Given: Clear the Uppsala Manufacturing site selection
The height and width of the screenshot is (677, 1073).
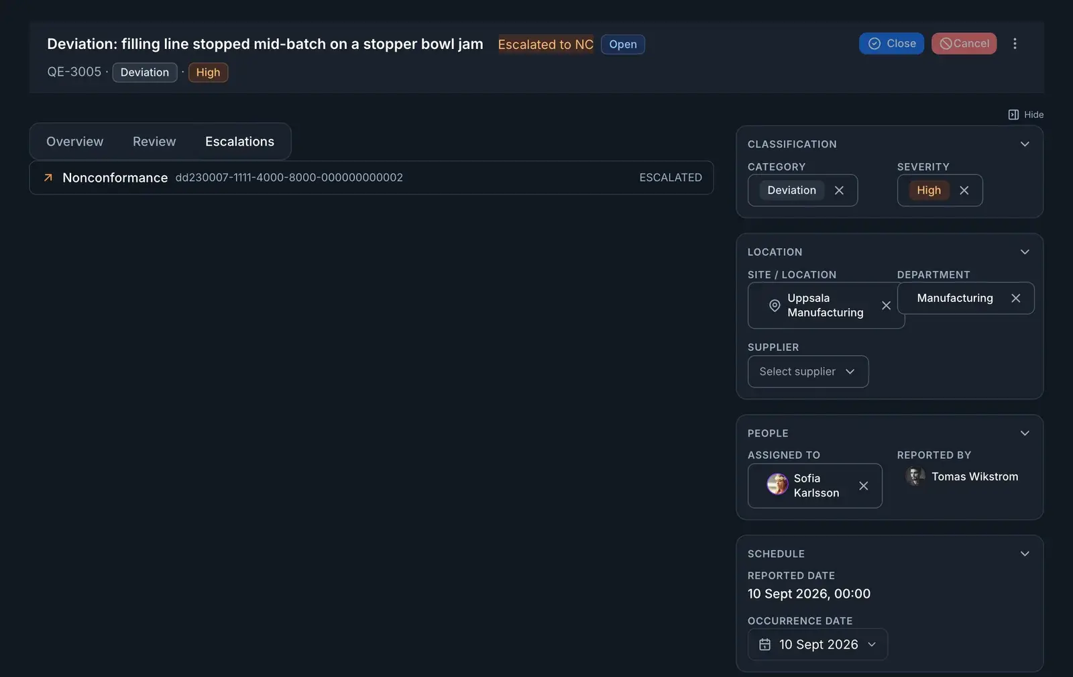Looking at the screenshot, I should pyautogui.click(x=886, y=305).
